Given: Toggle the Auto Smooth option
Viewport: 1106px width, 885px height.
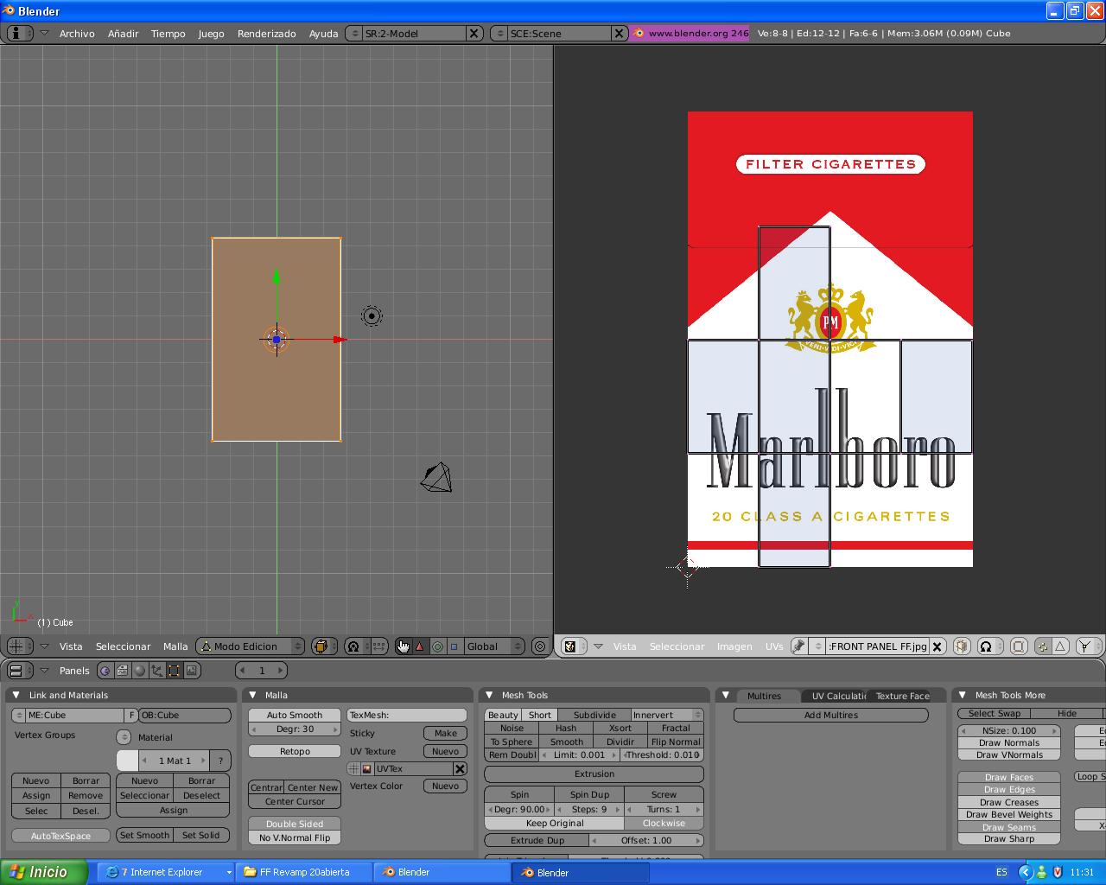Looking at the screenshot, I should pos(295,715).
